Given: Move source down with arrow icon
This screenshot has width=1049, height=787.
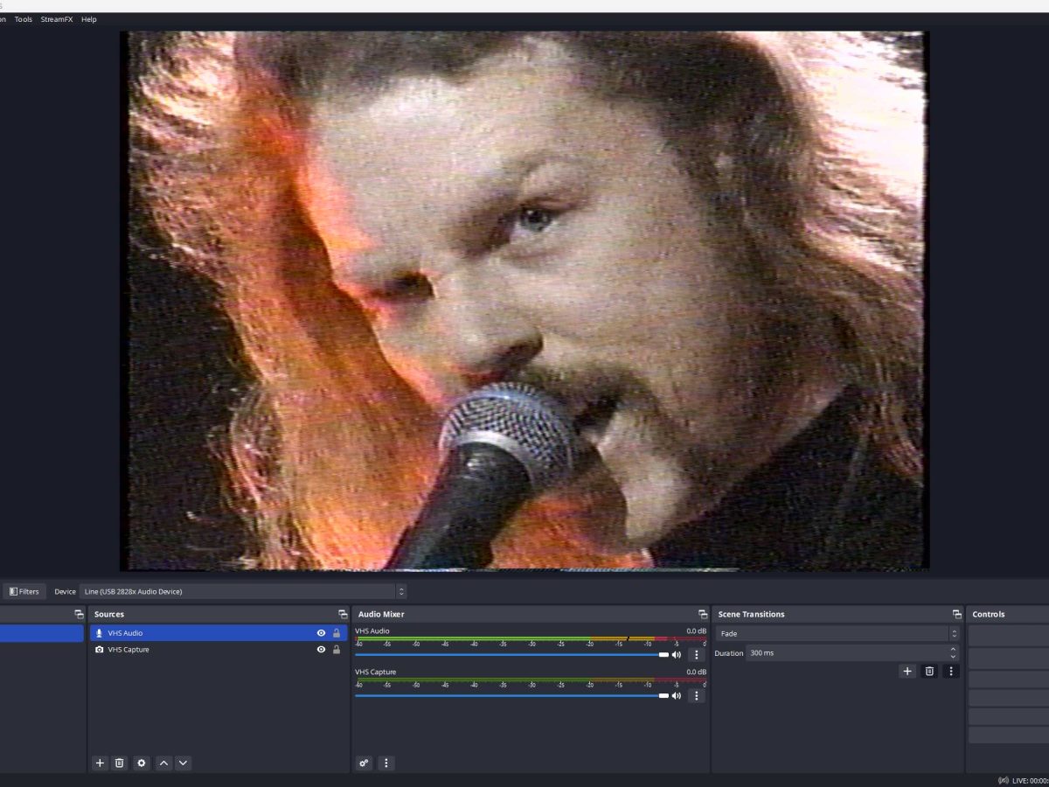Looking at the screenshot, I should [183, 763].
